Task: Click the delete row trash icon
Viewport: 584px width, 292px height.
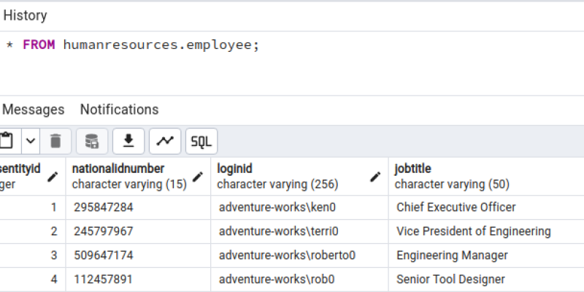Action: [55, 141]
